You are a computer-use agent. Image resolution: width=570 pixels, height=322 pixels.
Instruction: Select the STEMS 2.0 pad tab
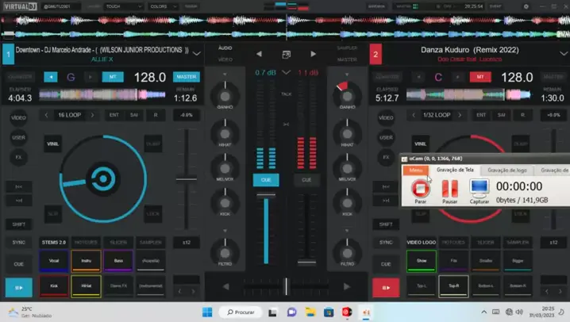pyautogui.click(x=54, y=242)
